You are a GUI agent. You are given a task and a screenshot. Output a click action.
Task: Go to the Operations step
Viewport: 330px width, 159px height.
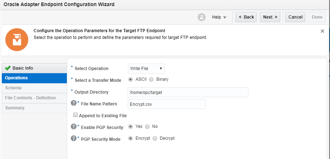16,78
